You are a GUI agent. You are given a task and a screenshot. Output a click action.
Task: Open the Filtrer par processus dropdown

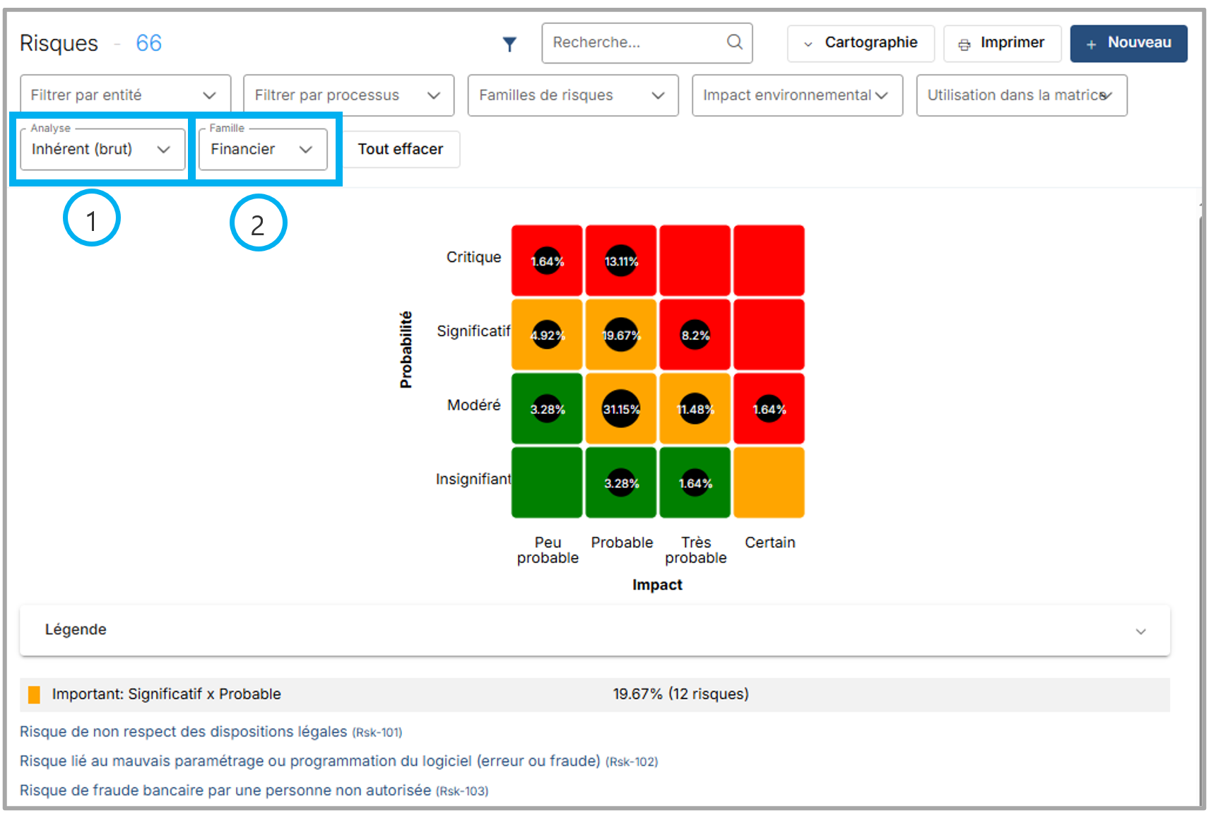(348, 95)
